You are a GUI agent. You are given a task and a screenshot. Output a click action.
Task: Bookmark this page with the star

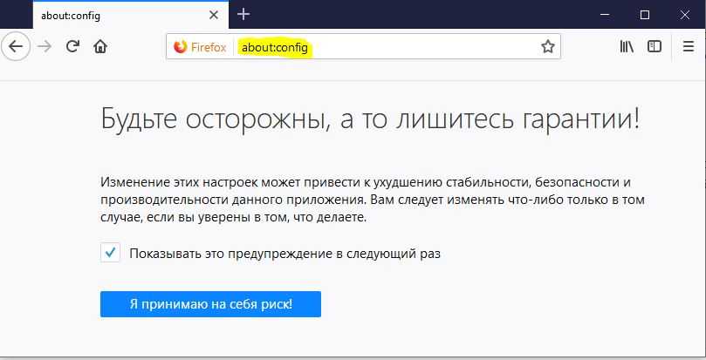[x=547, y=47]
